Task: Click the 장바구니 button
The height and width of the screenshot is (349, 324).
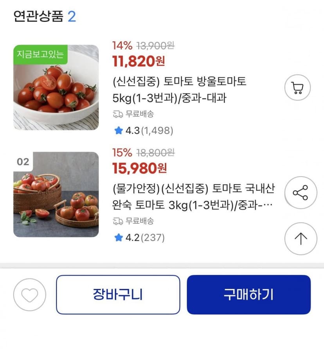Action: 118,295
